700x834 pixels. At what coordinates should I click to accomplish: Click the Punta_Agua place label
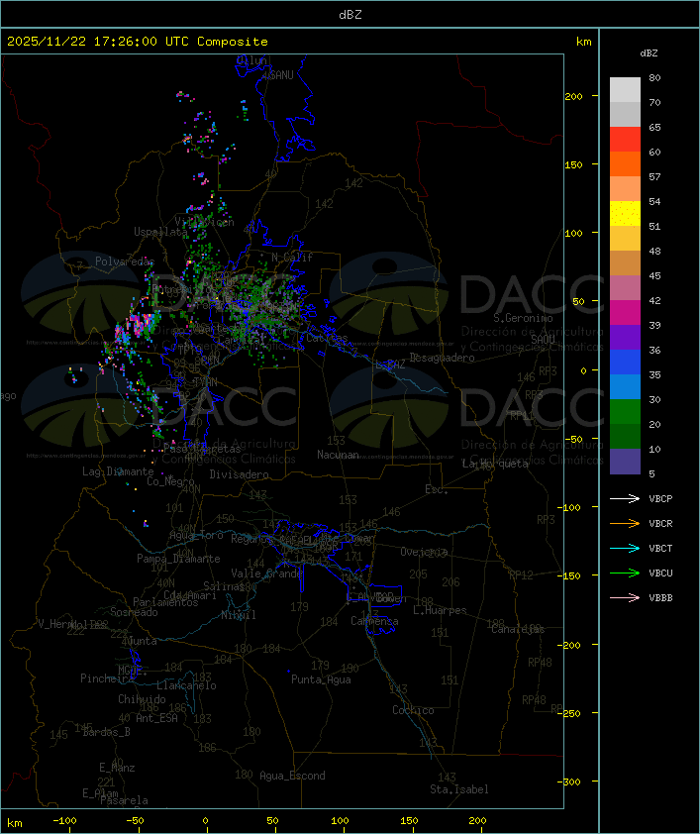[x=321, y=679]
